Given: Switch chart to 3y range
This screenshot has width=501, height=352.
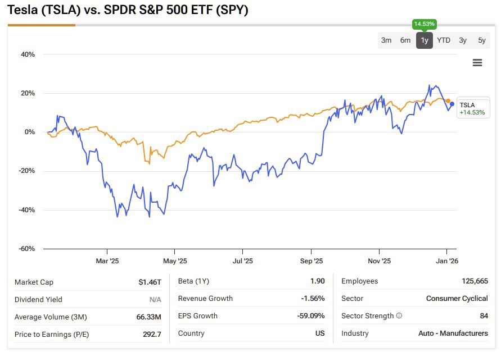Looking at the screenshot, I should click(463, 40).
